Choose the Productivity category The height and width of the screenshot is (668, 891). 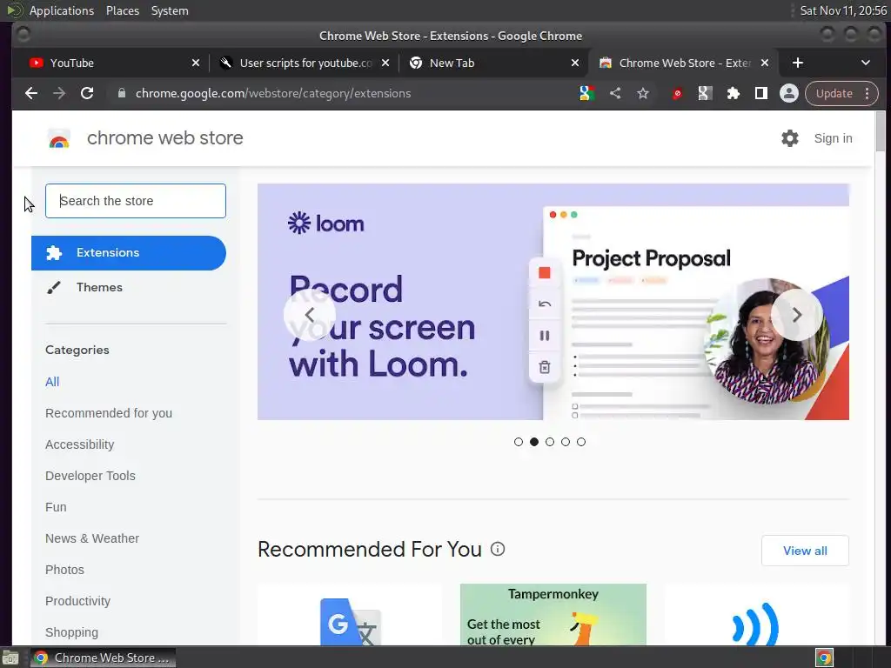[77, 601]
